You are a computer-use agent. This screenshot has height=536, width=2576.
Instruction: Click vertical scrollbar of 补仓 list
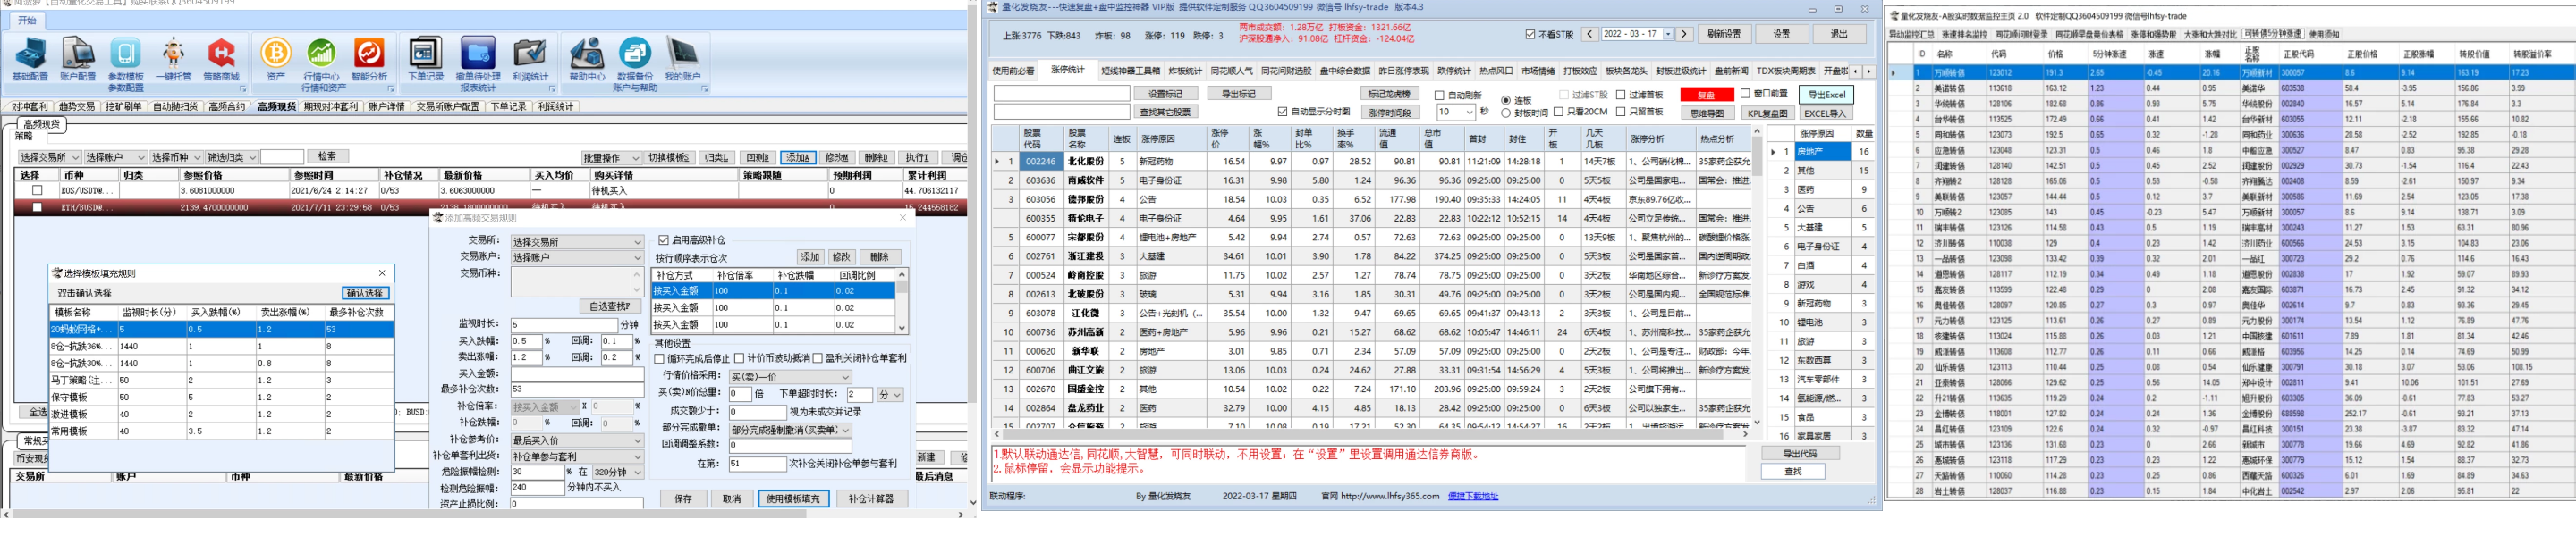[x=902, y=299]
